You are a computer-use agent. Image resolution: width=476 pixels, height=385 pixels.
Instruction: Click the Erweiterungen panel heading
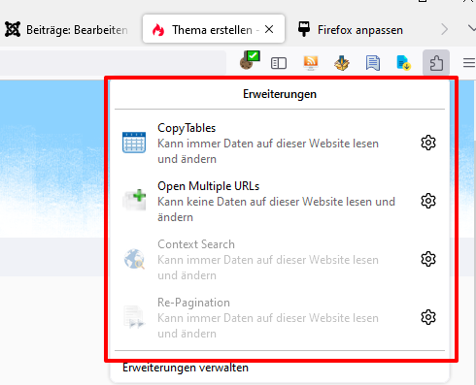(280, 94)
